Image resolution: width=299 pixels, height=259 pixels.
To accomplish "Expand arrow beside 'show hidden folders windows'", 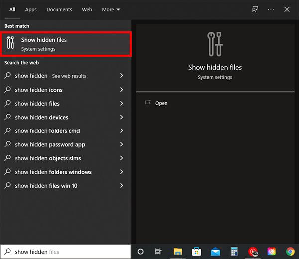I will [122, 172].
